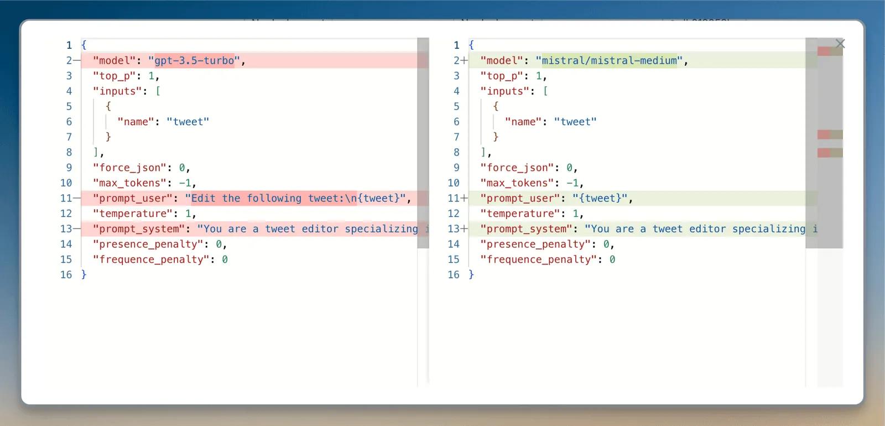The height and width of the screenshot is (426, 885).
Task: Click opening brace on line 1, right pane
Action: pyautogui.click(x=471, y=45)
